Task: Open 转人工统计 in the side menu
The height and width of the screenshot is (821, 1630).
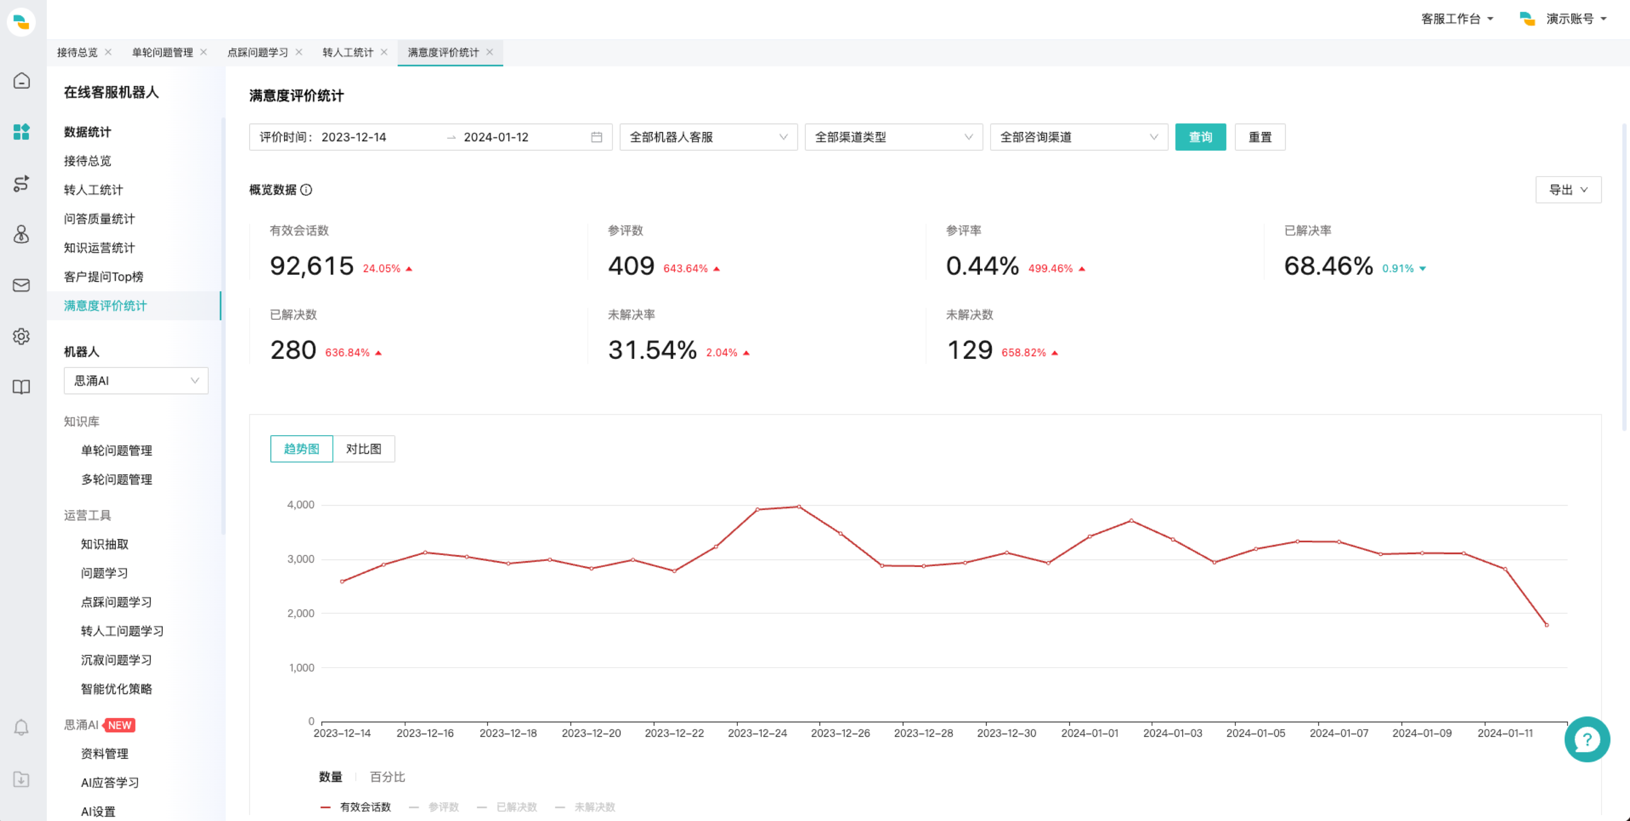Action: tap(94, 190)
